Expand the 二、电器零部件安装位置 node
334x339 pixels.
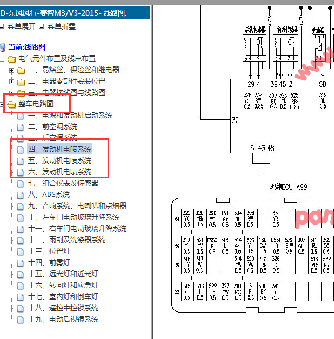point(11,82)
